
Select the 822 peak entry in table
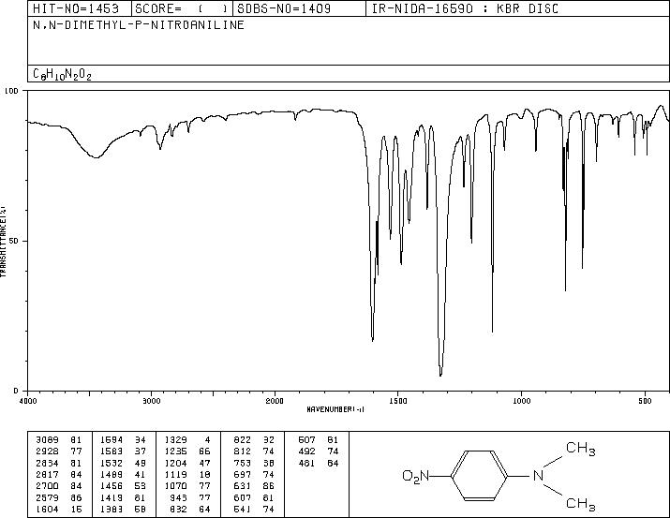(x=254, y=440)
